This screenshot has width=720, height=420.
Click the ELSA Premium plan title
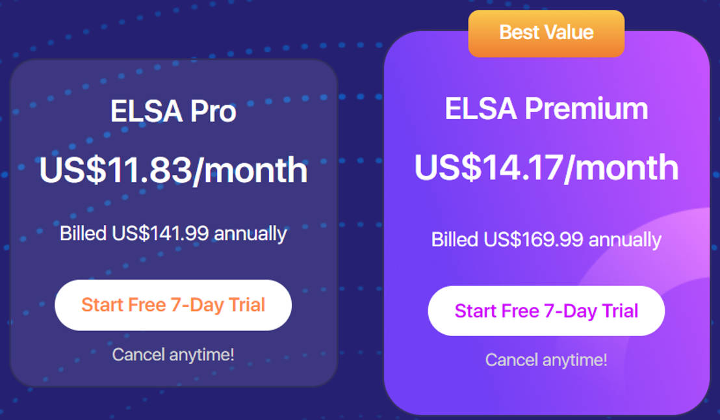pos(546,109)
